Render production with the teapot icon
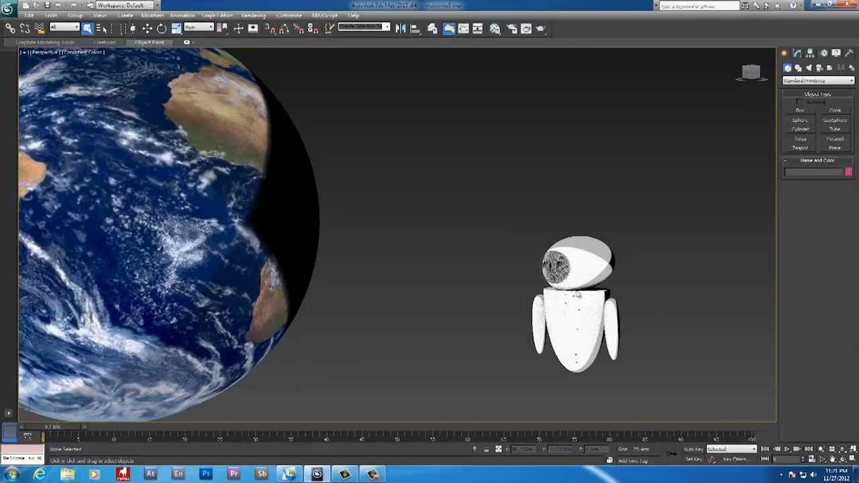859x483 pixels. (542, 28)
